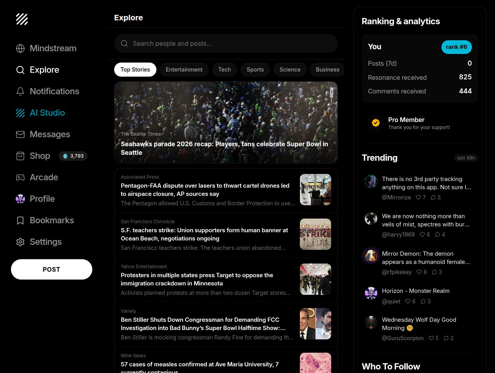This screenshot has width=495, height=373.
Task: Click the @rfpikekey user avatar
Action: pos(371,256)
